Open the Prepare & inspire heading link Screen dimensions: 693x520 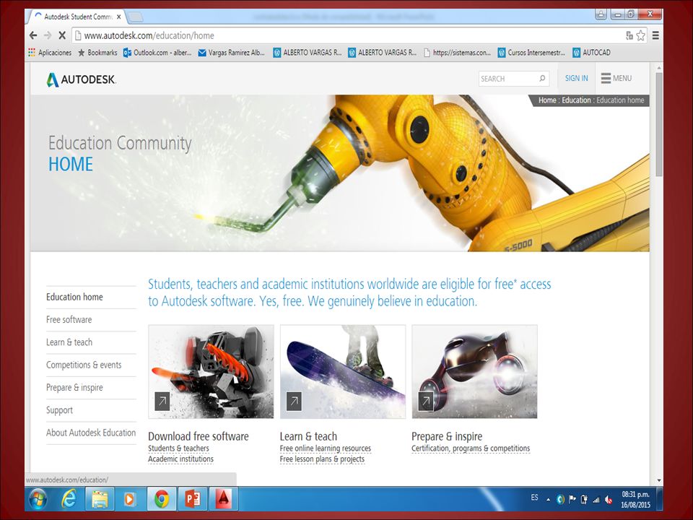click(447, 436)
